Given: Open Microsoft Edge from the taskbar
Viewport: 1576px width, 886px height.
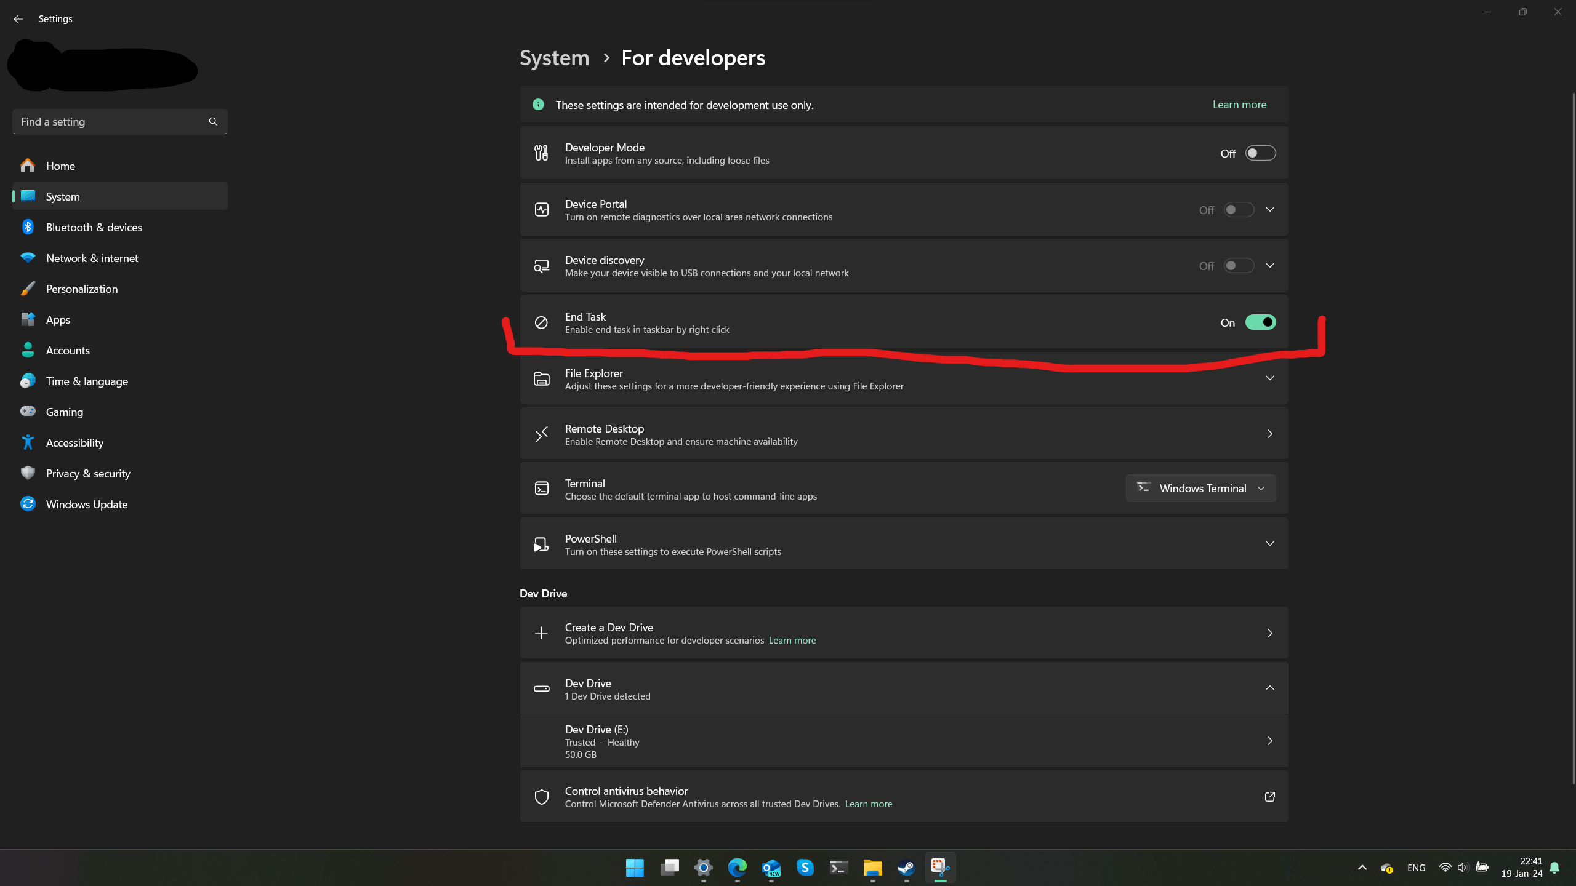Looking at the screenshot, I should [x=737, y=868].
